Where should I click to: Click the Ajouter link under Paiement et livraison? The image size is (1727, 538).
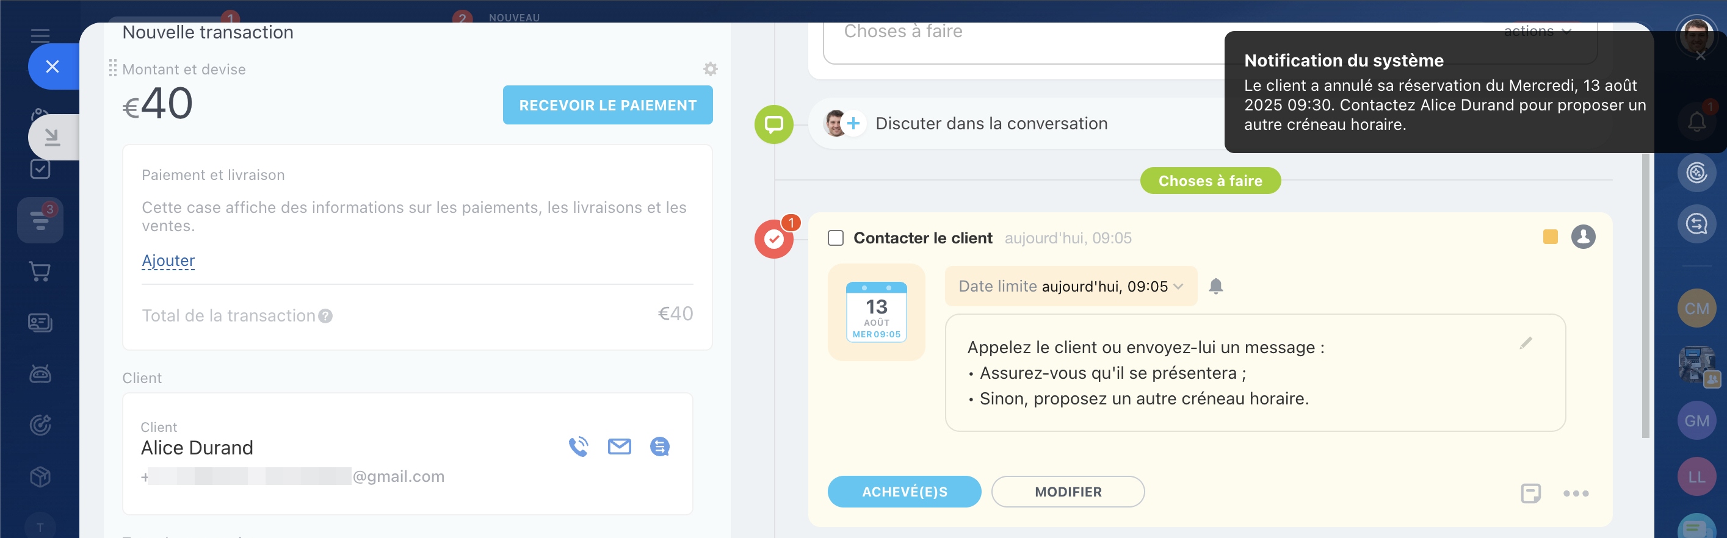click(x=168, y=260)
